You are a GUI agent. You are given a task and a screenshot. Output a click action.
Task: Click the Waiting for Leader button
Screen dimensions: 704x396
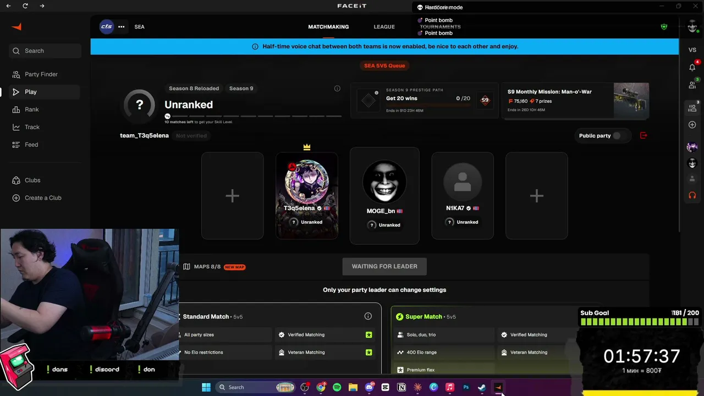point(384,267)
